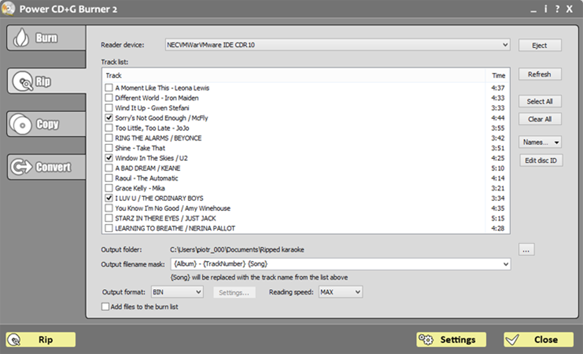Click Select All tracks button

click(540, 101)
